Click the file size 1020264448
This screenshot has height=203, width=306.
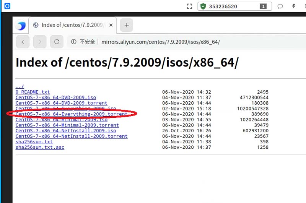click(x=254, y=120)
